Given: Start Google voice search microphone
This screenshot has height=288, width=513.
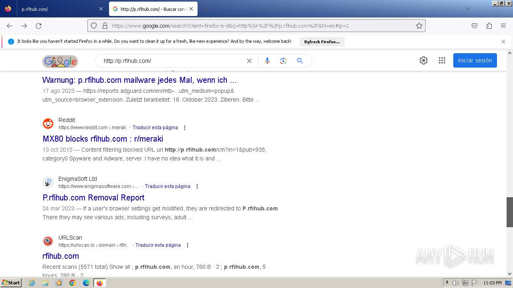Looking at the screenshot, I should tap(267, 61).
